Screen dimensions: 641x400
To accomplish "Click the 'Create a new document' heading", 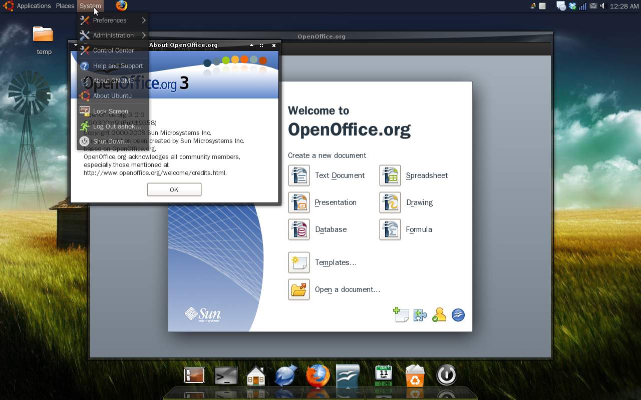I will pyautogui.click(x=327, y=155).
